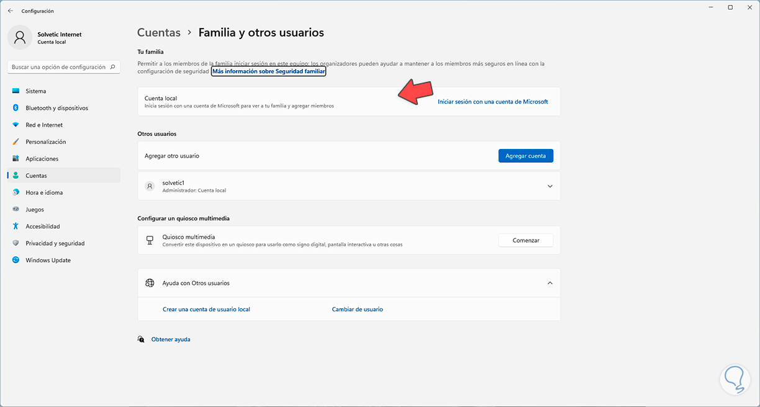Click the Privacidad y seguridad shield icon

[x=16, y=243]
